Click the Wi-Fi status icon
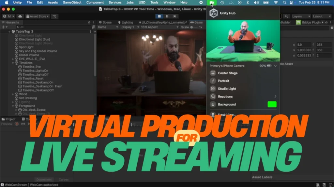 click(276, 3)
